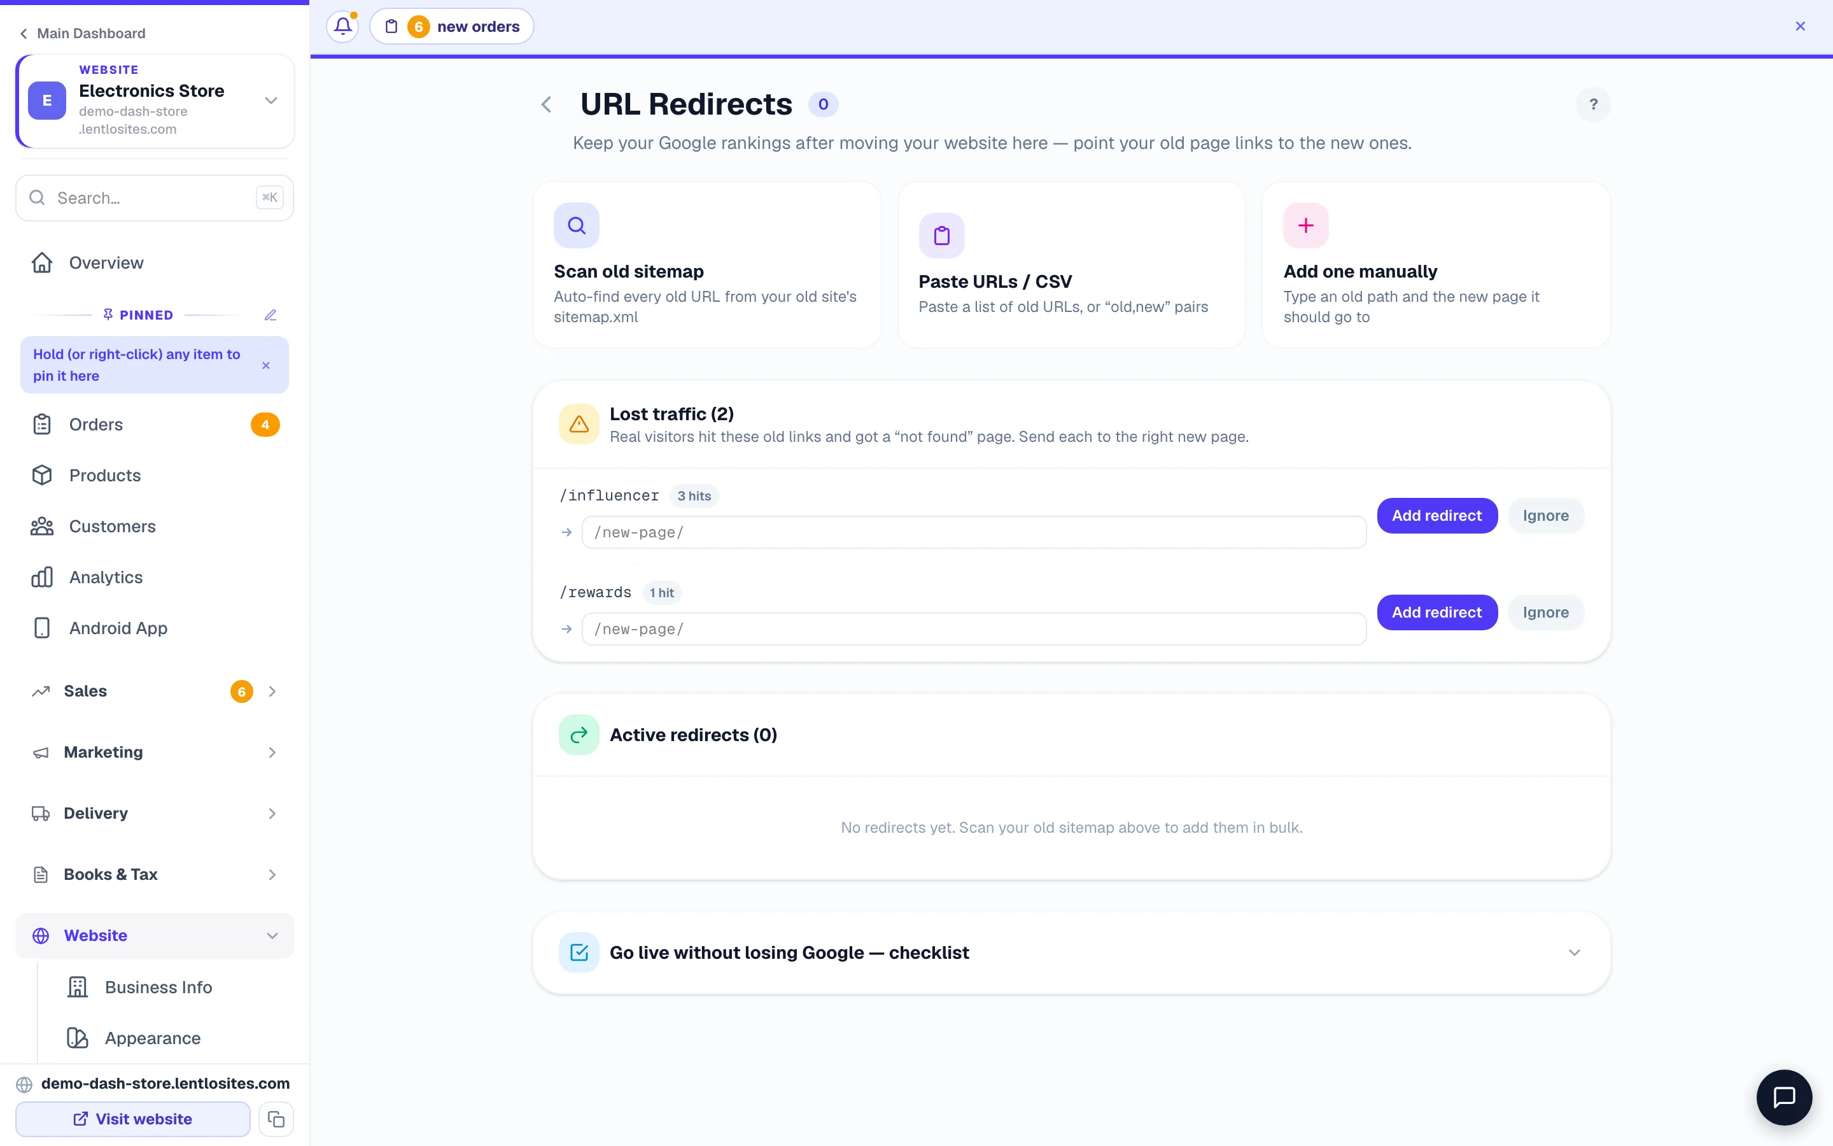The width and height of the screenshot is (1833, 1146).
Task: Open the notifications bell
Action: click(x=343, y=27)
